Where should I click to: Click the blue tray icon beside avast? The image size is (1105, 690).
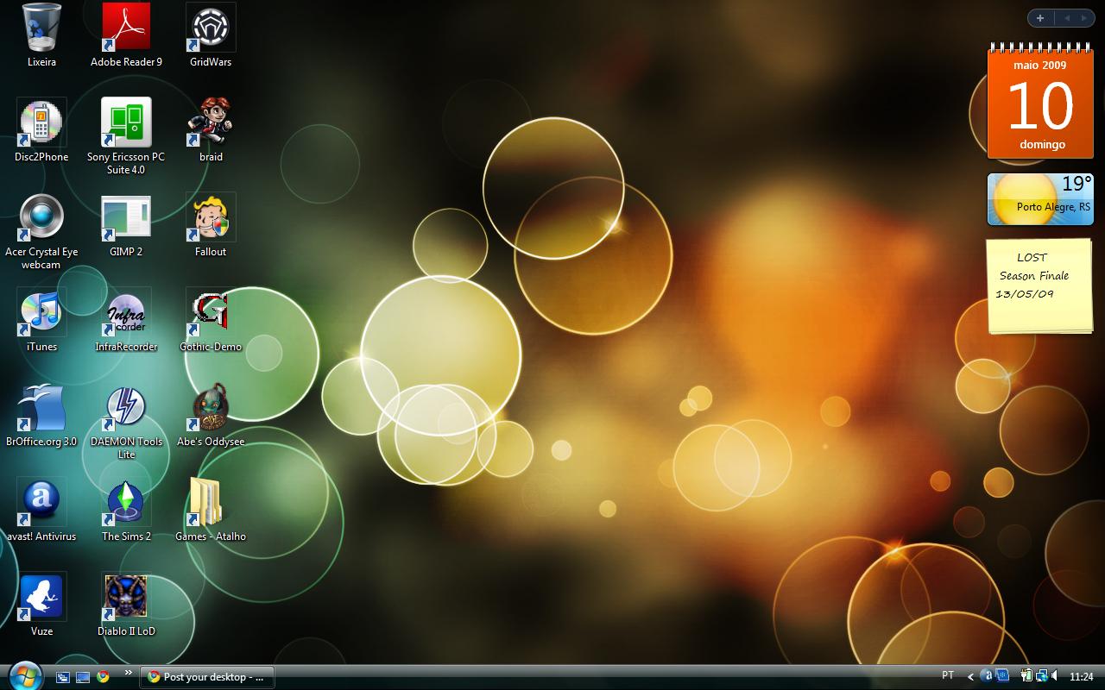1001,677
